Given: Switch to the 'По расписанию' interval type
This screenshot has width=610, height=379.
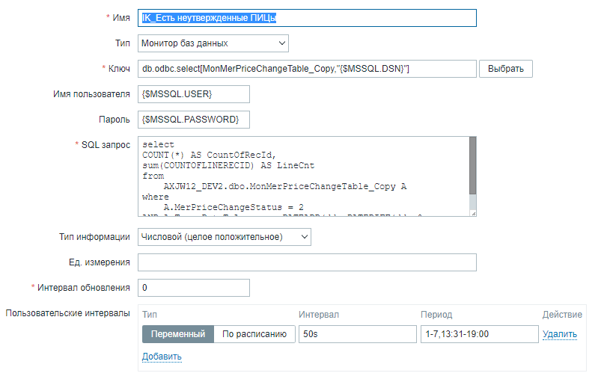Looking at the screenshot, I should pos(254,334).
